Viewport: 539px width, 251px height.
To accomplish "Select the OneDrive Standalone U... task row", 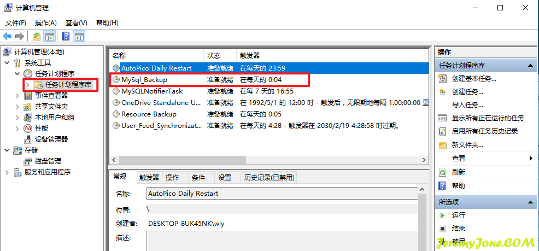I will click(269, 103).
